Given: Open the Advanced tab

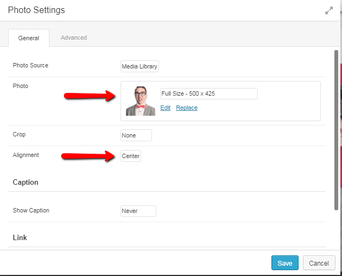Looking at the screenshot, I should pyautogui.click(x=74, y=38).
